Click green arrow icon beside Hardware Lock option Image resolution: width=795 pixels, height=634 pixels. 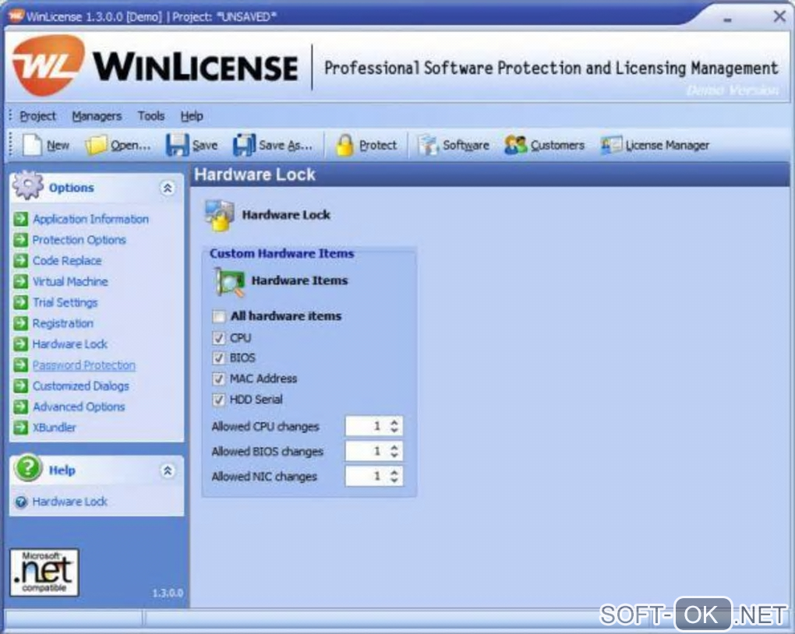(21, 344)
